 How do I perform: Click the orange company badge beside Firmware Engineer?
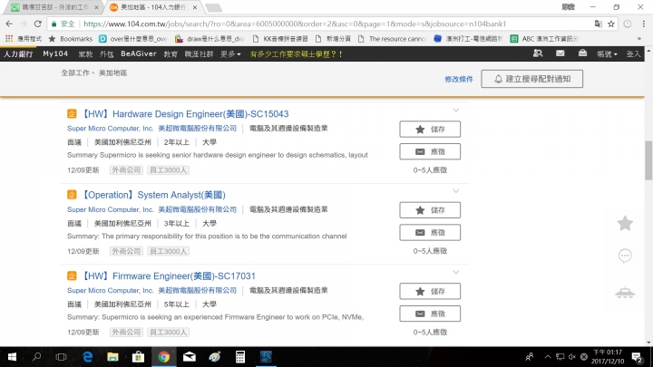click(x=72, y=275)
